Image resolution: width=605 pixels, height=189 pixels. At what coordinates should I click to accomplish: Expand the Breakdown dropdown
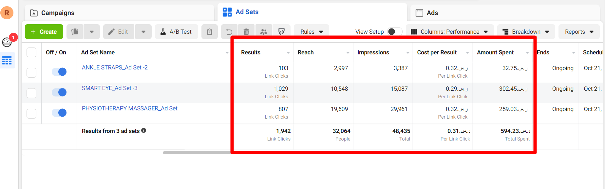pyautogui.click(x=526, y=32)
